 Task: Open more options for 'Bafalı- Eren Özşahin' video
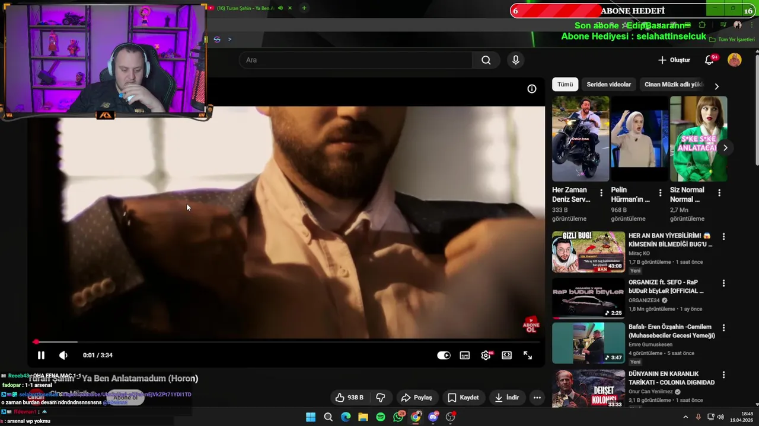point(723,328)
